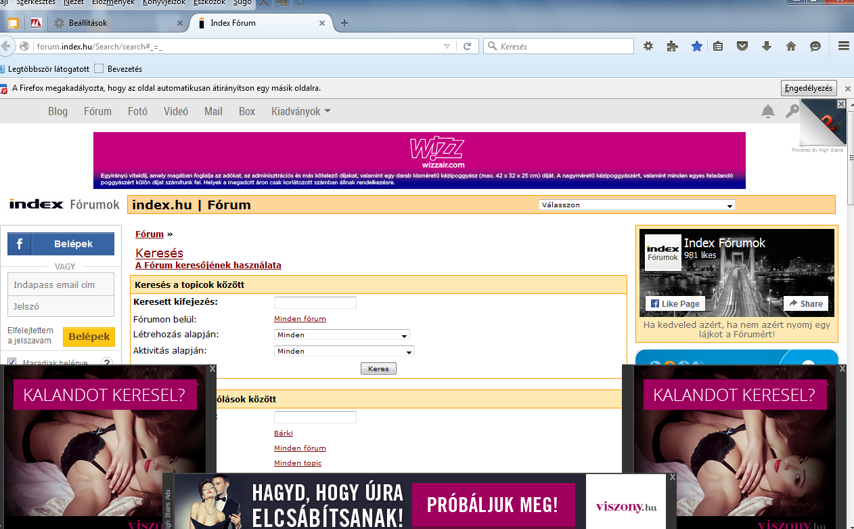Viewport: 854px width, 529px height.
Task: Close the right Kalandot keresel ad
Action: point(842,368)
